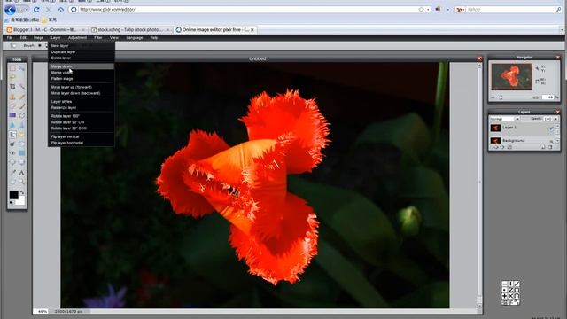Select the Marquee tool
567x319 pixels.
(x=12, y=67)
